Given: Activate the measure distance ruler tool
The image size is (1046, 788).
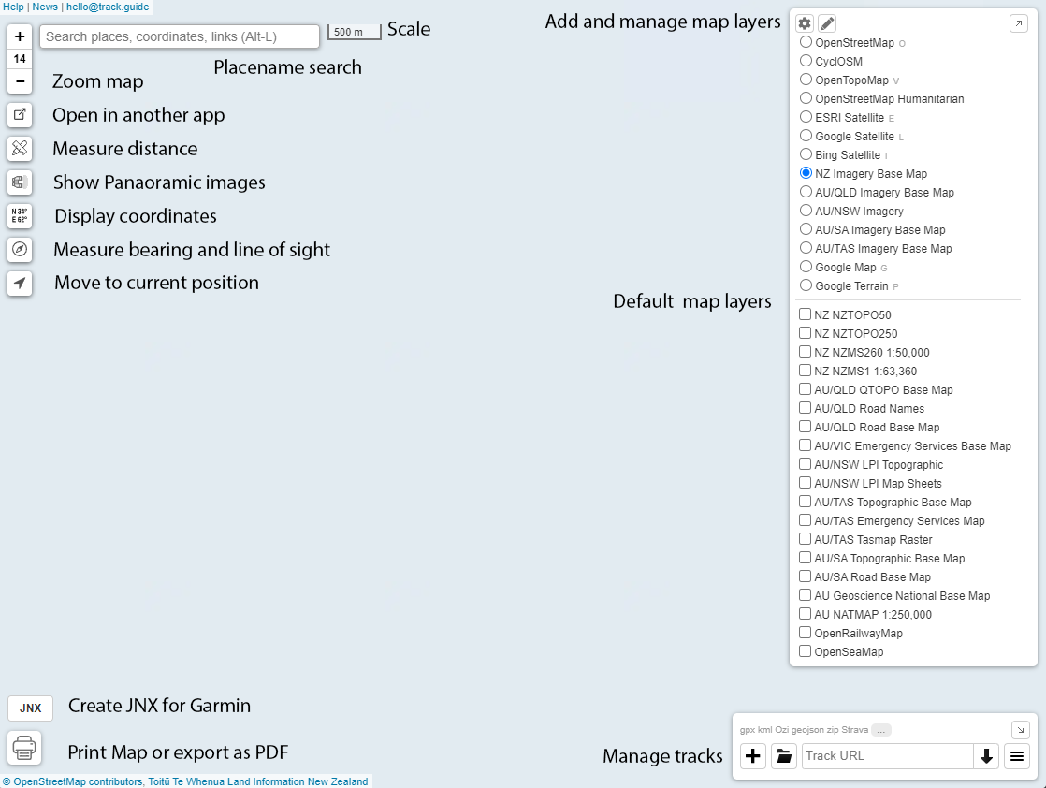Looking at the screenshot, I should [20, 149].
